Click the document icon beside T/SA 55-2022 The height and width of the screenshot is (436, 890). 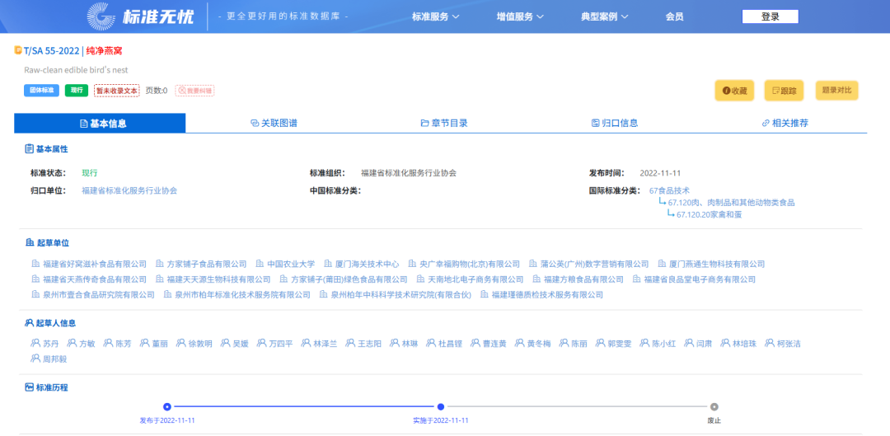18,50
